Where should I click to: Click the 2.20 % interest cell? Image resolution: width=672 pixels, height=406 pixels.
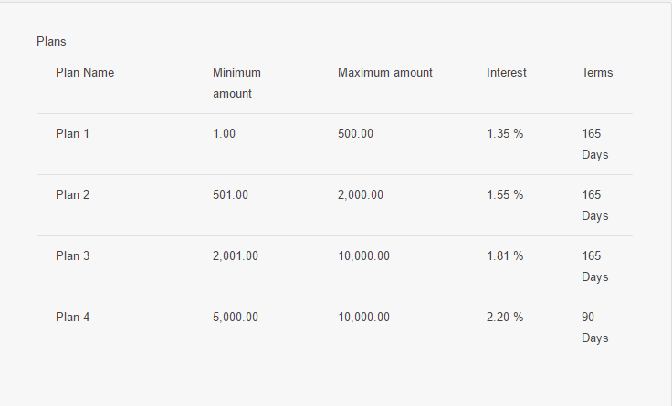coord(505,318)
